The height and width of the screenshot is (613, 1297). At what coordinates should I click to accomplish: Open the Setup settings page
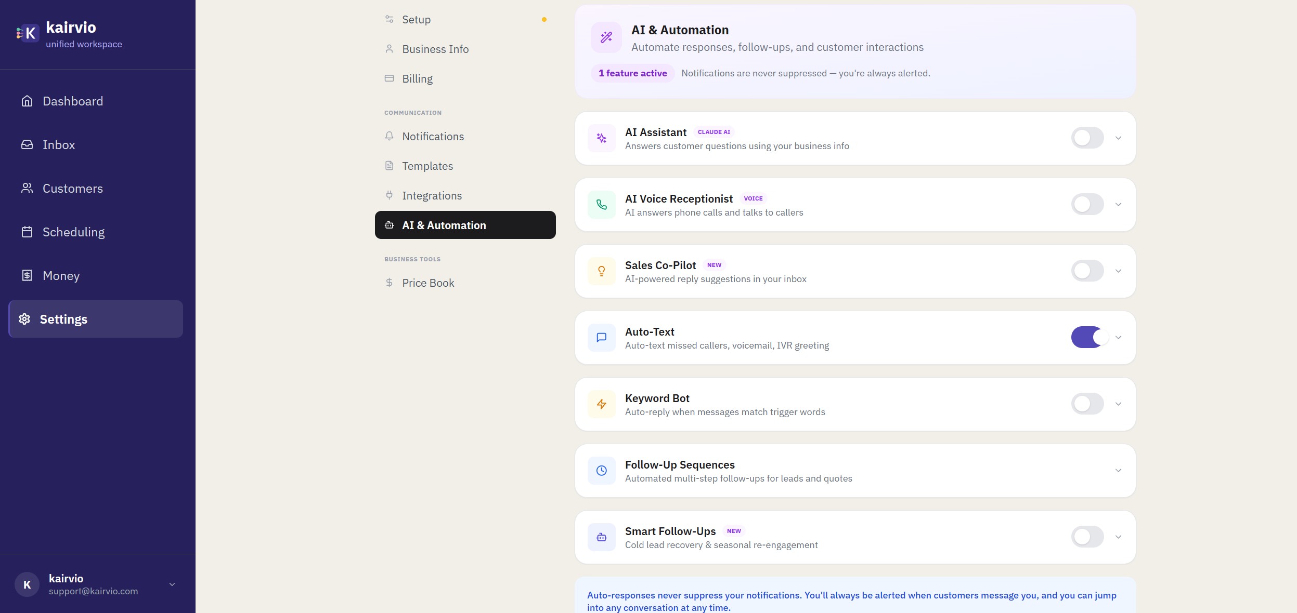pyautogui.click(x=465, y=19)
